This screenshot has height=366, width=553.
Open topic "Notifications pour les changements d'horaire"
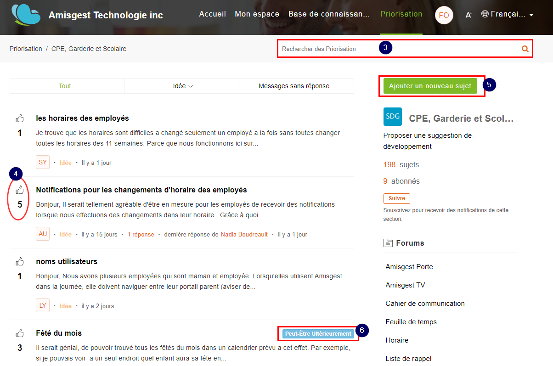pyautogui.click(x=141, y=190)
